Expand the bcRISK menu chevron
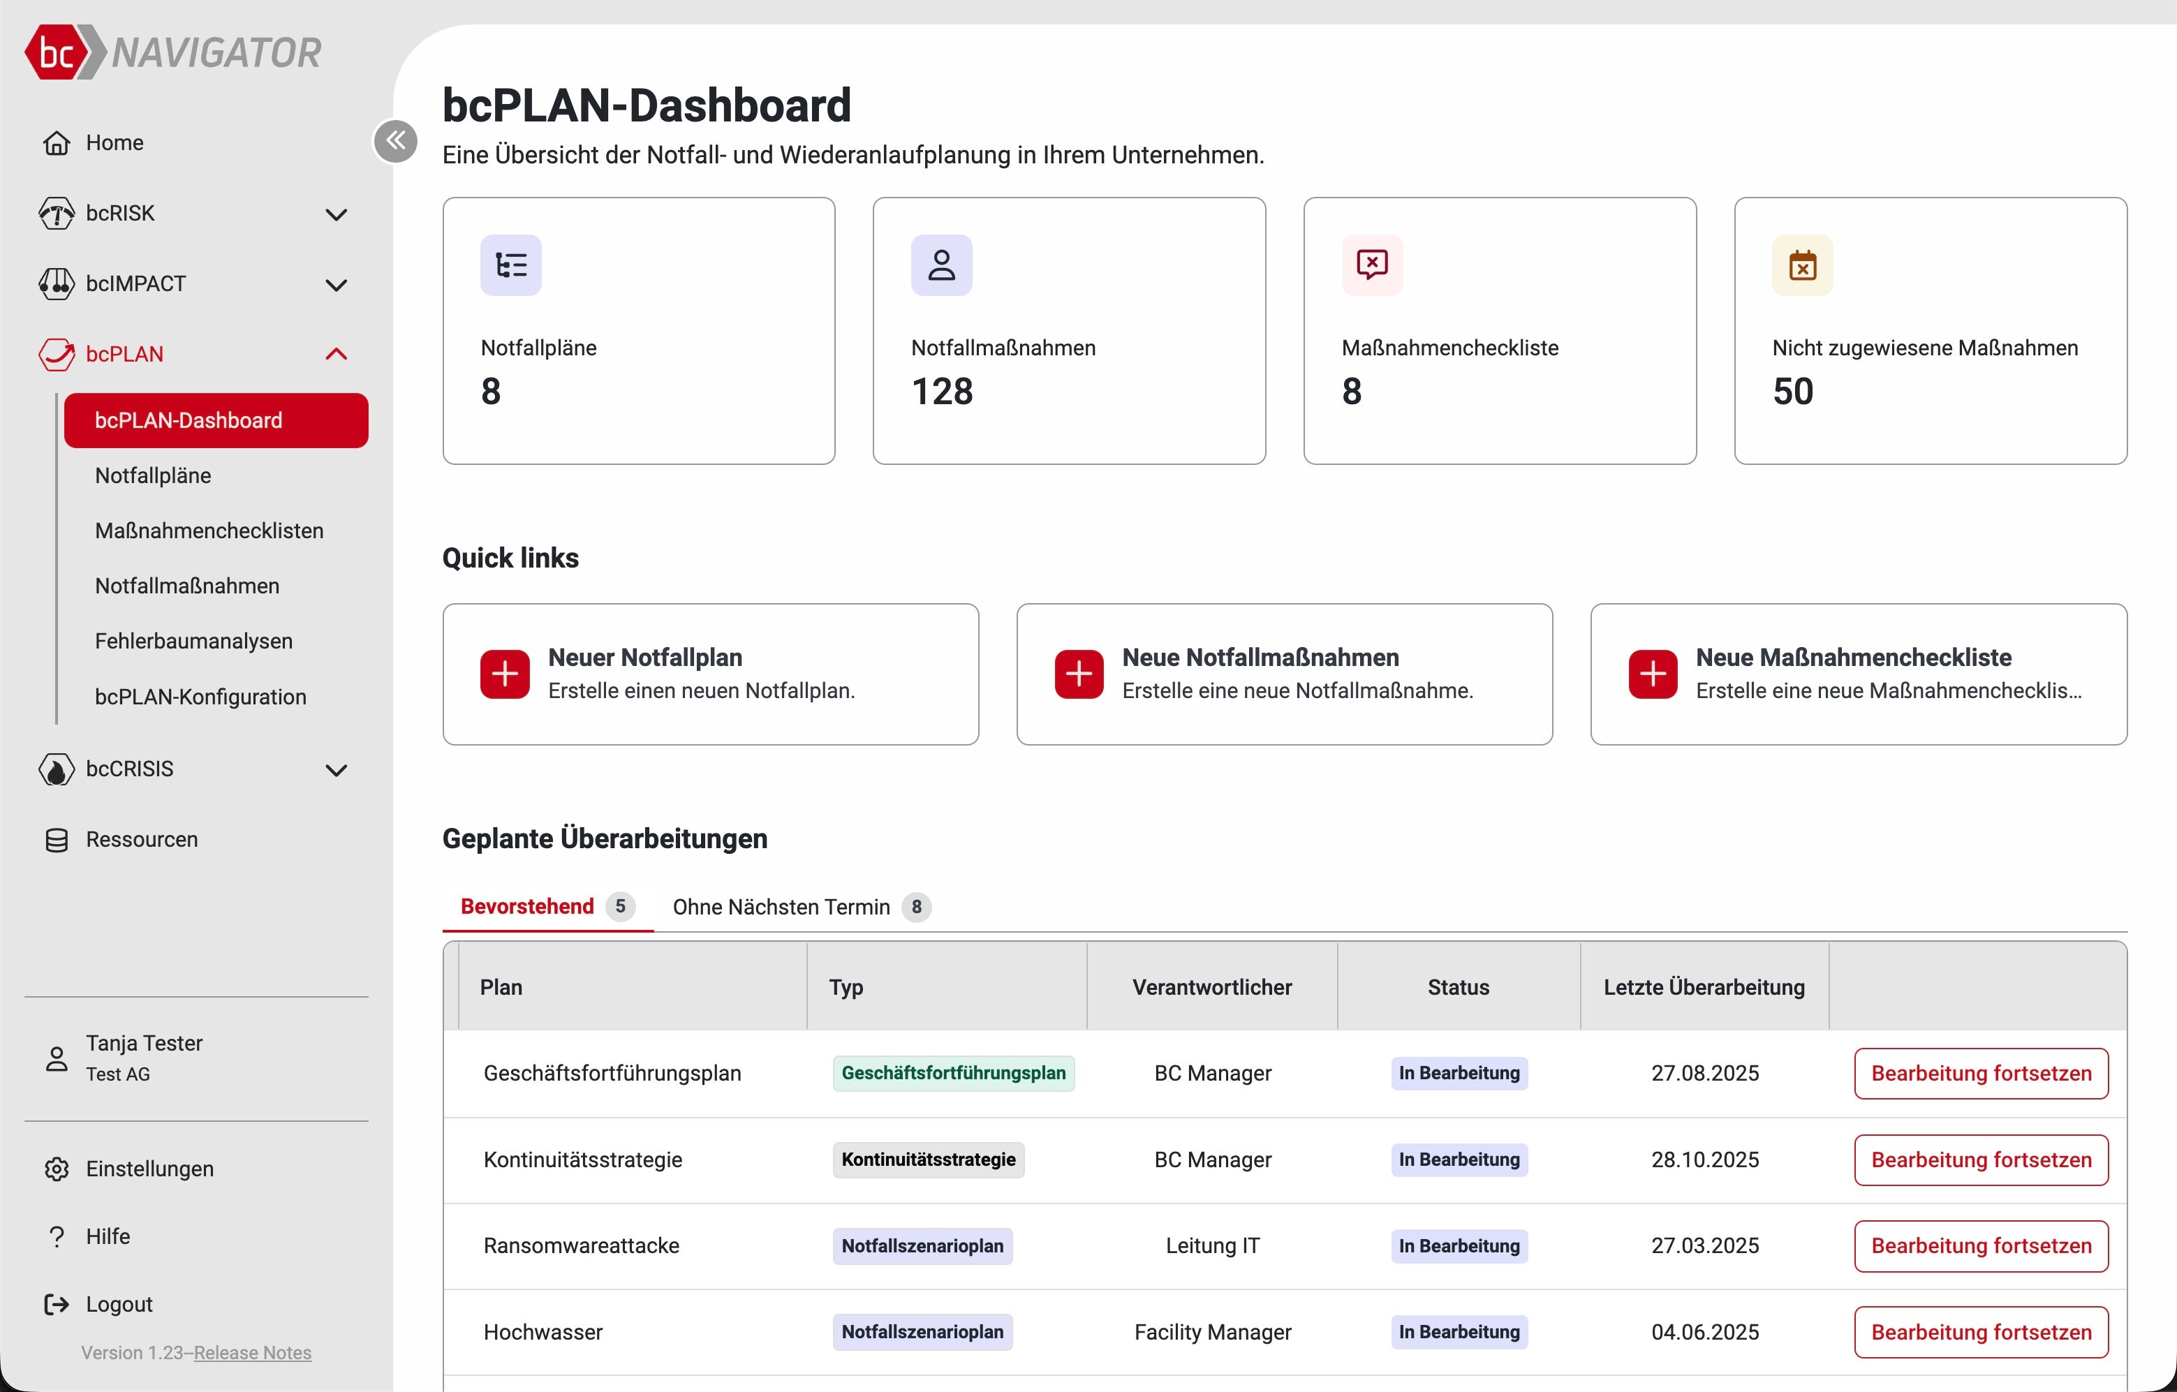This screenshot has width=2177, height=1392. click(x=337, y=214)
